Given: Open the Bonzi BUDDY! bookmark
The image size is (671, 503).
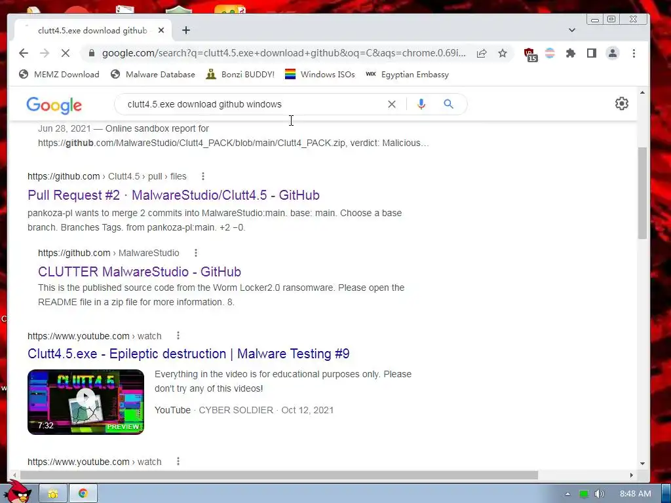Looking at the screenshot, I should click(240, 75).
